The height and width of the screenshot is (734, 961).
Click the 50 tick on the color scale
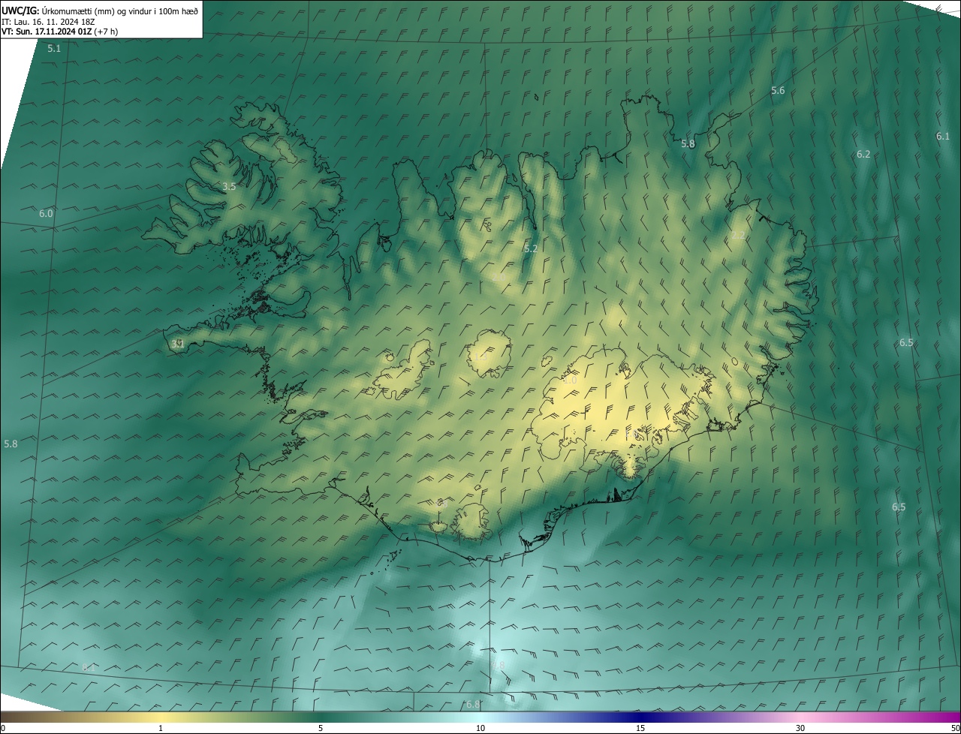pyautogui.click(x=955, y=728)
